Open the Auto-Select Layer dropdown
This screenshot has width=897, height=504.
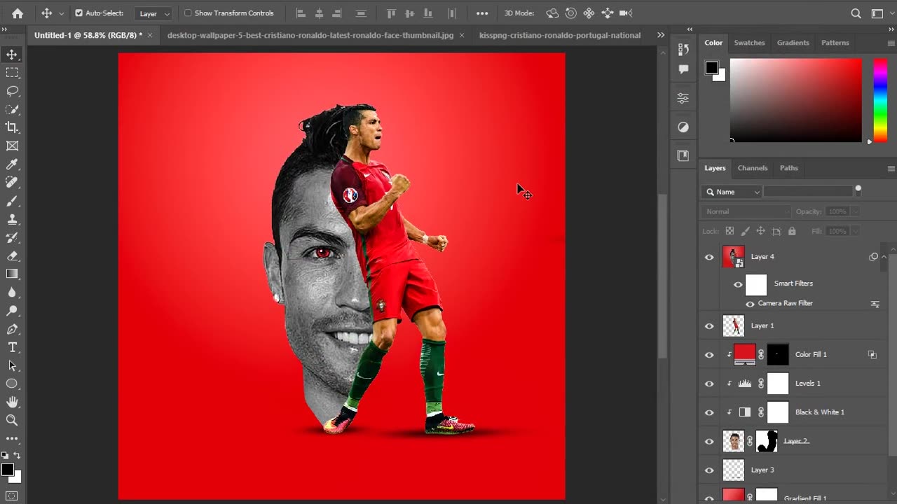point(153,13)
